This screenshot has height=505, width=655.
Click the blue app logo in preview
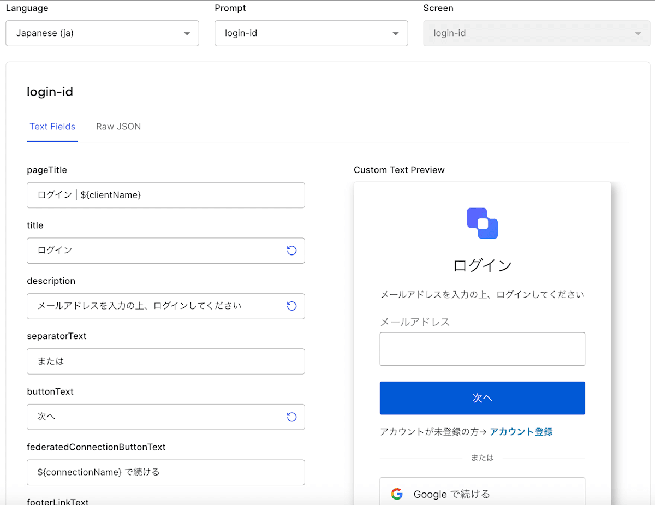click(483, 223)
